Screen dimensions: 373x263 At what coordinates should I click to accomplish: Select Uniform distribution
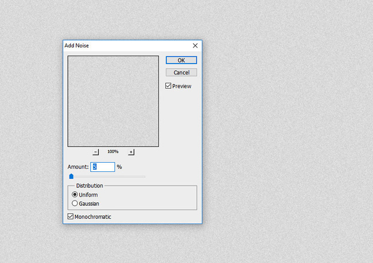point(75,195)
